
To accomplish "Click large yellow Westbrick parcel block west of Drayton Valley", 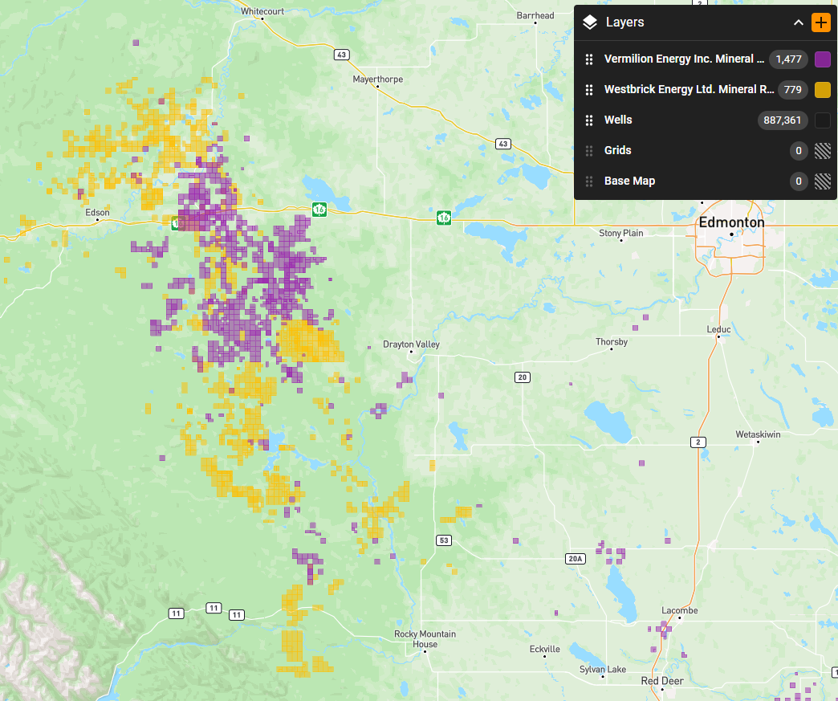I will click(309, 341).
